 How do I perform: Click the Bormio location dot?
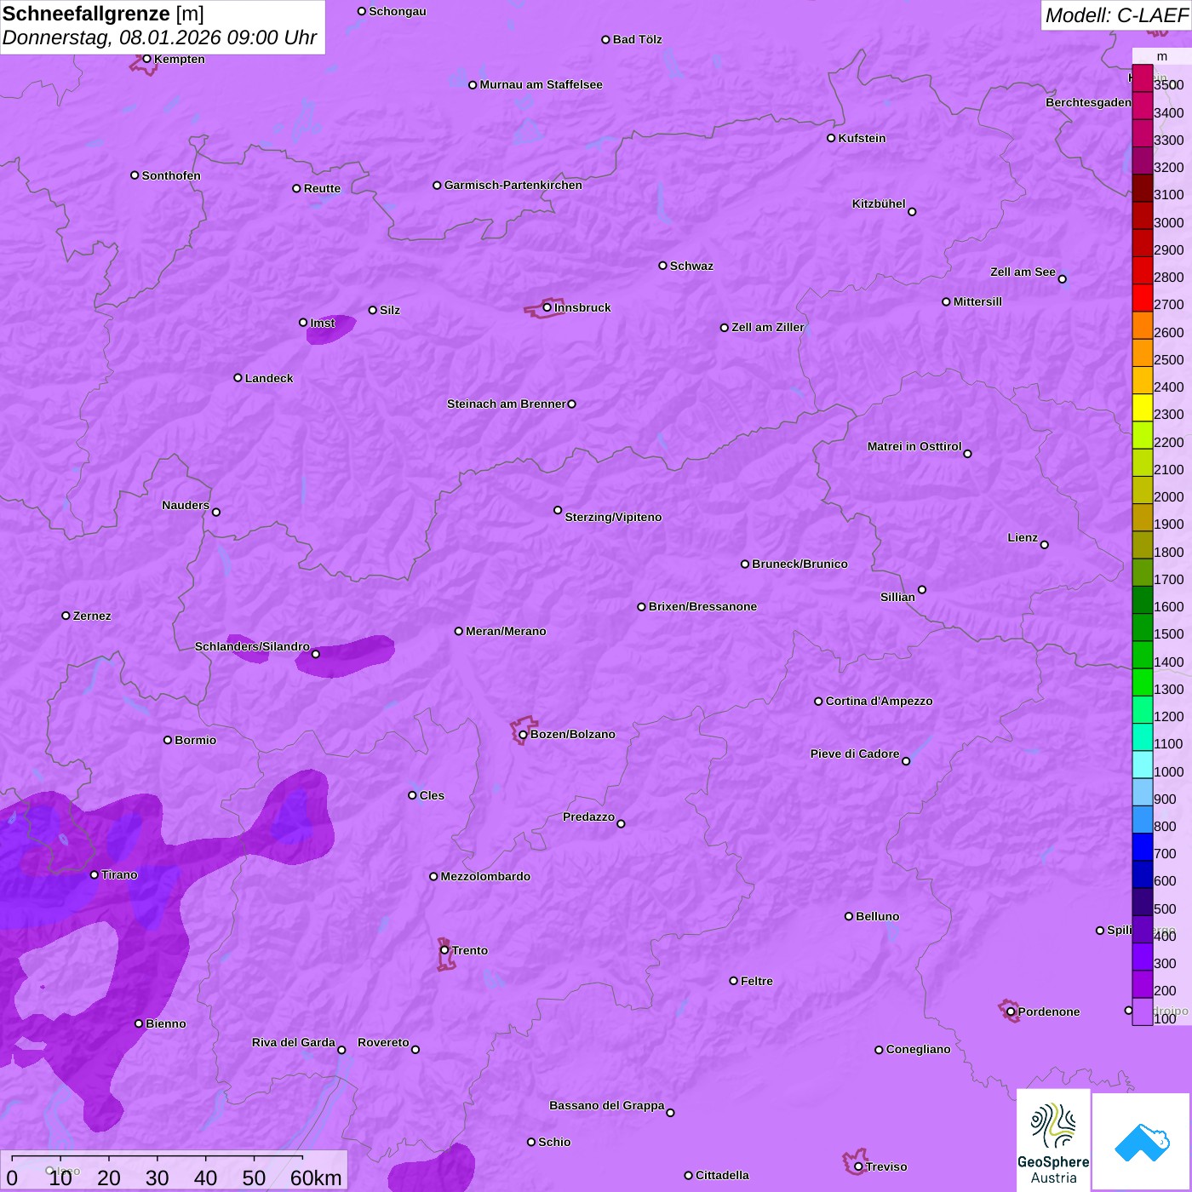pos(168,740)
